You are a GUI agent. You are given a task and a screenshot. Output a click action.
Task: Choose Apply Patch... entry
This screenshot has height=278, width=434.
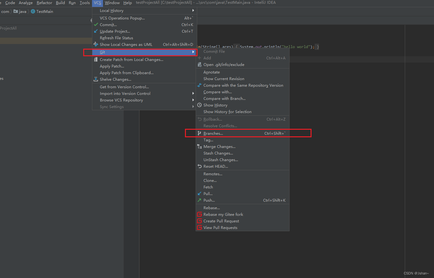(144, 66)
